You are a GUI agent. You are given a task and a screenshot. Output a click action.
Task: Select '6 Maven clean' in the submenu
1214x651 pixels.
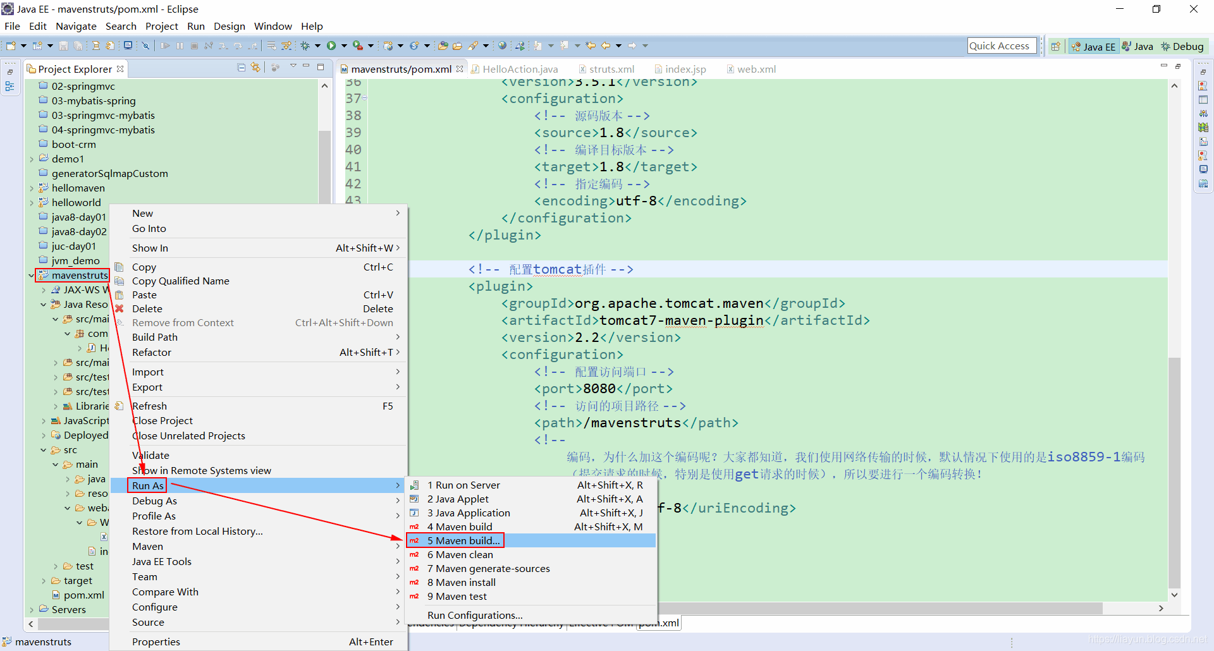[531, 554]
